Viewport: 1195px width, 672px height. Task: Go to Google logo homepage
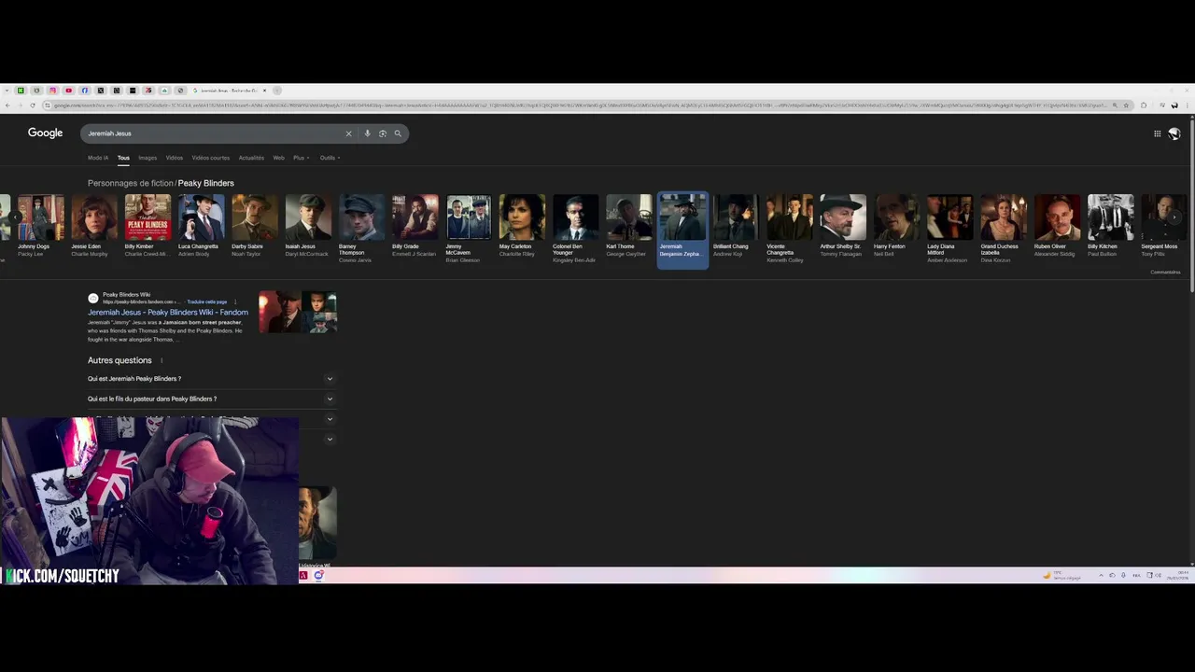click(45, 133)
